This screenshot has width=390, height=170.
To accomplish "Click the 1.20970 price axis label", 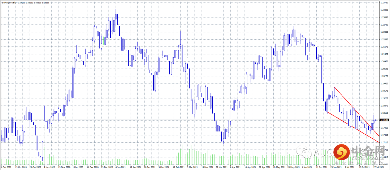I will 384,62.
